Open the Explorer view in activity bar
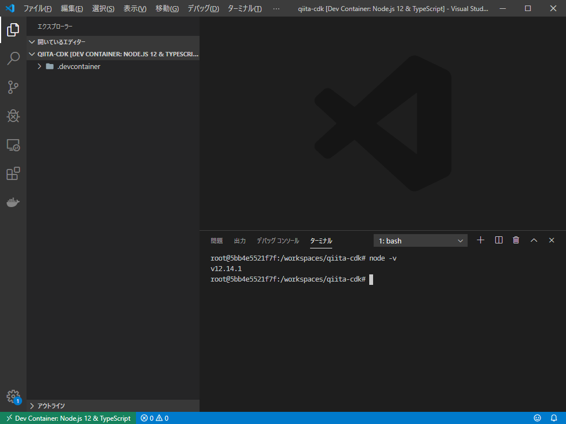Screen dimensions: 566x424 pyautogui.click(x=13, y=30)
